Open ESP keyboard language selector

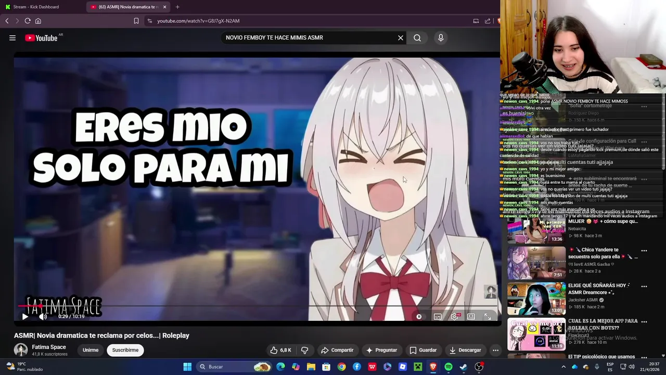610,367
